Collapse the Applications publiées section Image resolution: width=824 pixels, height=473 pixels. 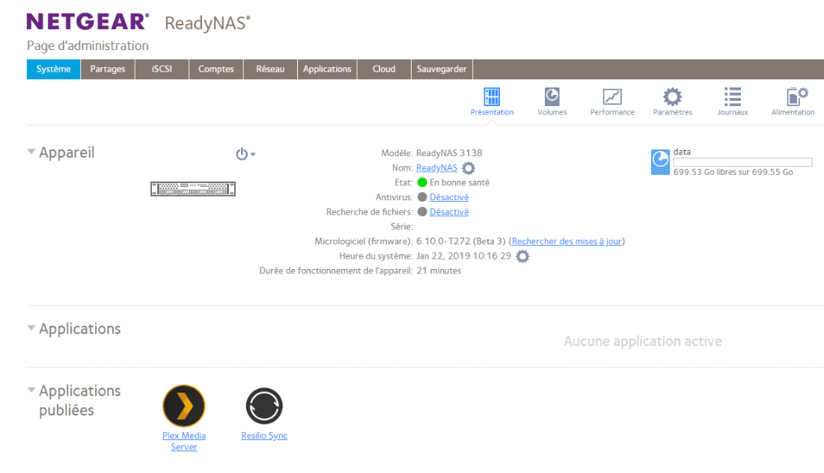click(x=31, y=390)
